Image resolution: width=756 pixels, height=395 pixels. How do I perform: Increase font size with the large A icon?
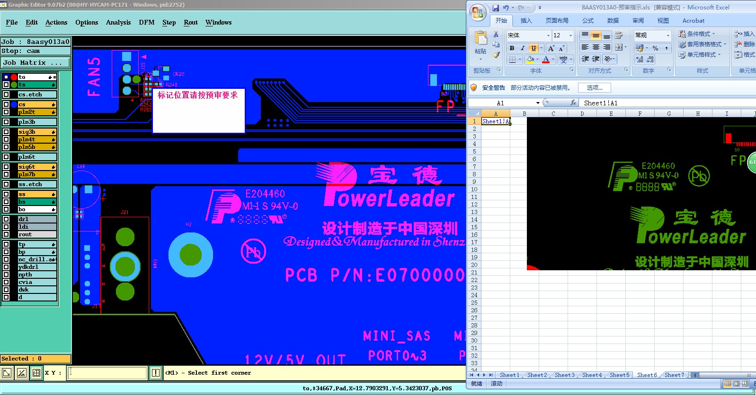tap(551, 48)
